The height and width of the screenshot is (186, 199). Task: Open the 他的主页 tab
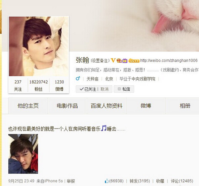(x=28, y=106)
